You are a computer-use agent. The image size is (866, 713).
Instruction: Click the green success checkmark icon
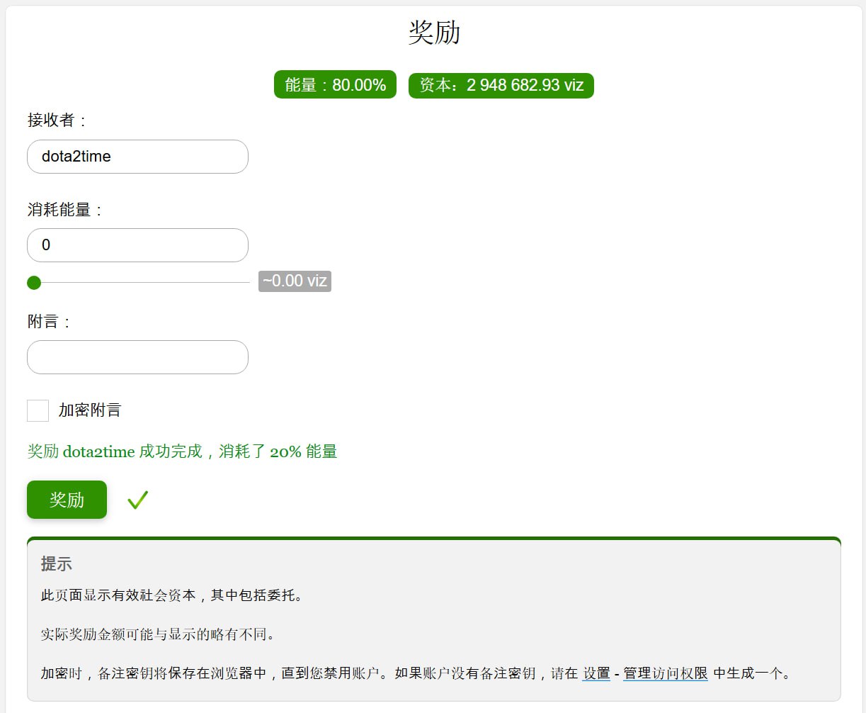[137, 500]
